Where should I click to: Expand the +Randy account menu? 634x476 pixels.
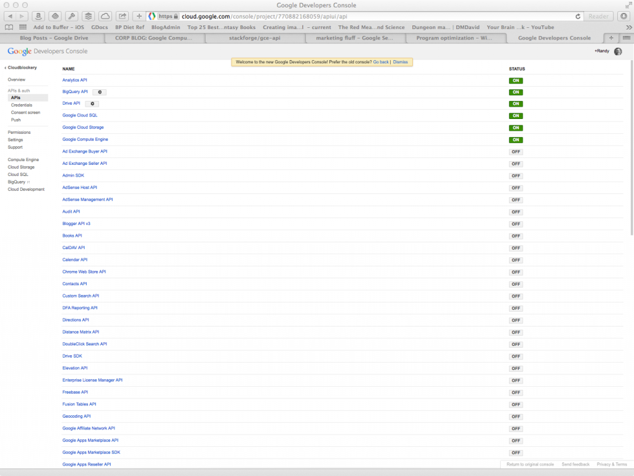604,51
